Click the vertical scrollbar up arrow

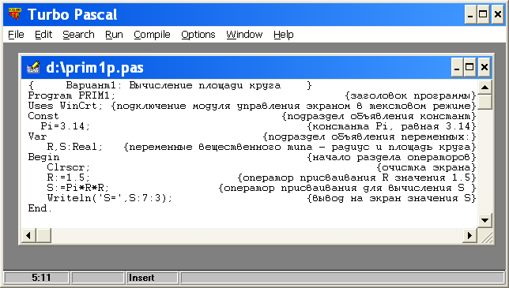[x=484, y=87]
